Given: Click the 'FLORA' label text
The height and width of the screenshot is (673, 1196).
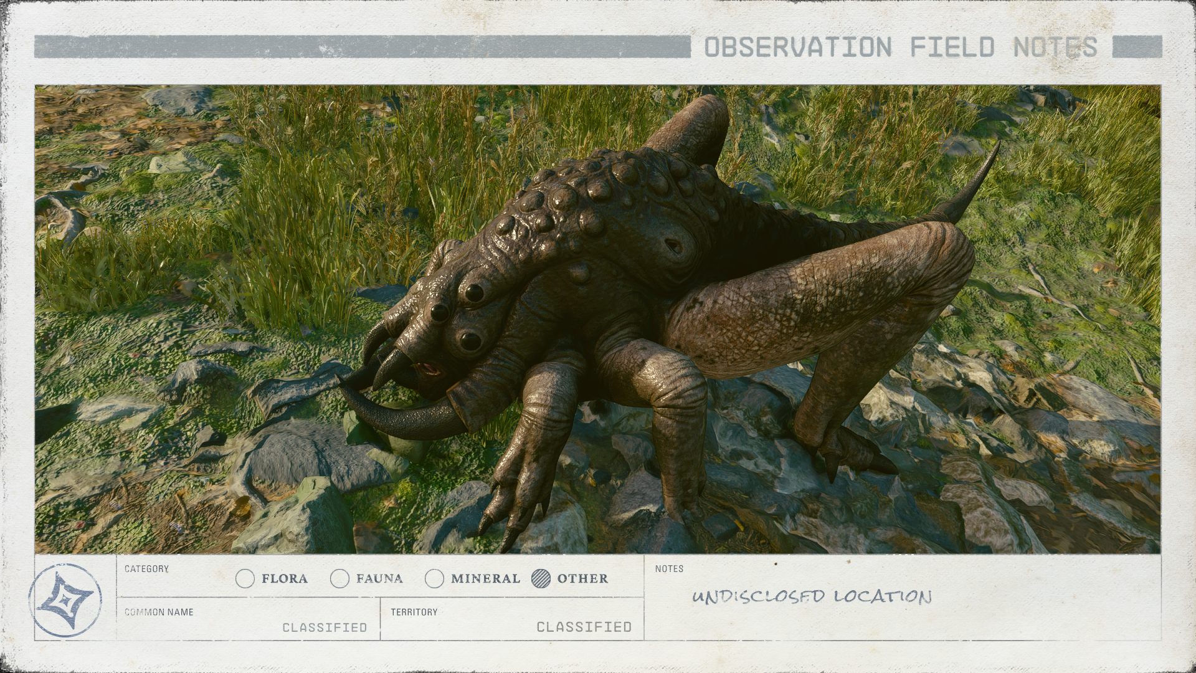Looking at the screenshot, I should tap(285, 579).
